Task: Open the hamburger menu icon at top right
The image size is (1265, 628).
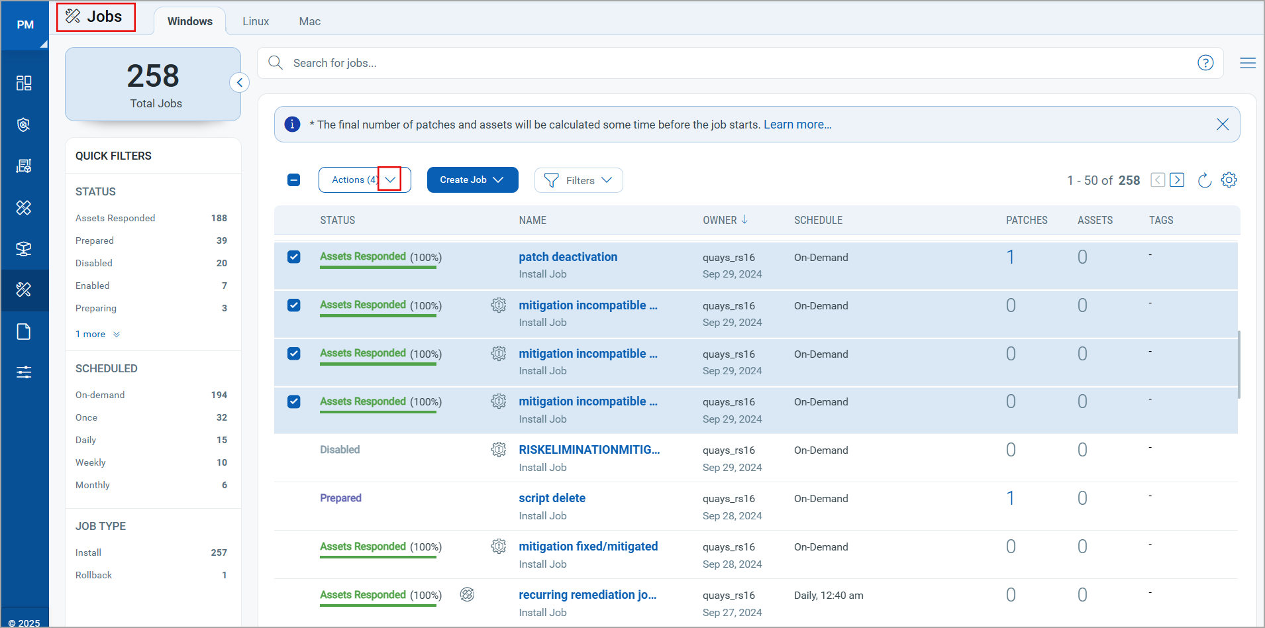Action: (x=1248, y=63)
